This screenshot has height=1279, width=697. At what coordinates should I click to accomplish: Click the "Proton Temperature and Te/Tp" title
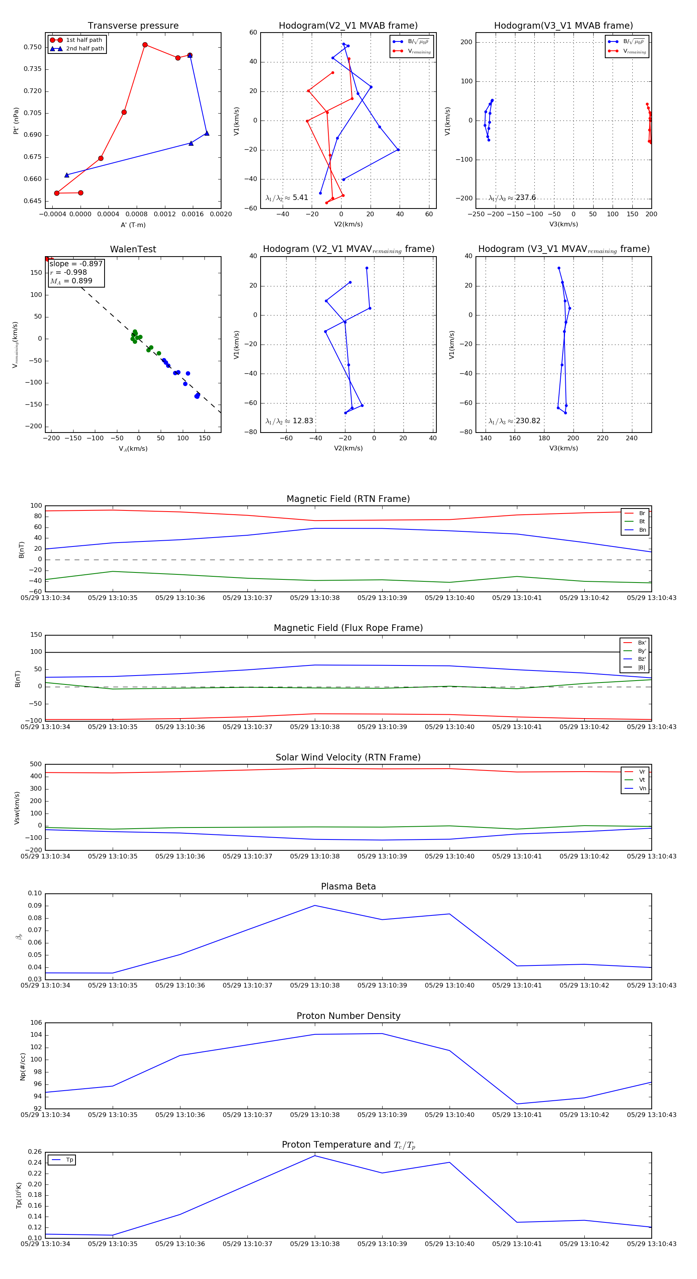coord(348,1145)
